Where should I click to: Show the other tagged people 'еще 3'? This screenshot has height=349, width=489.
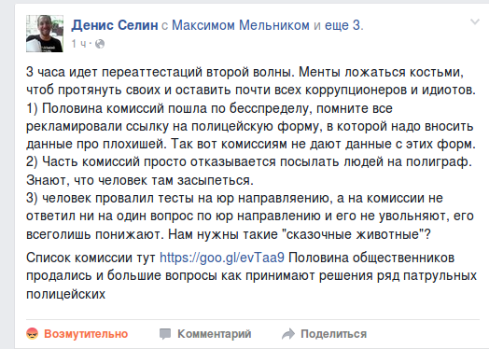pos(344,25)
